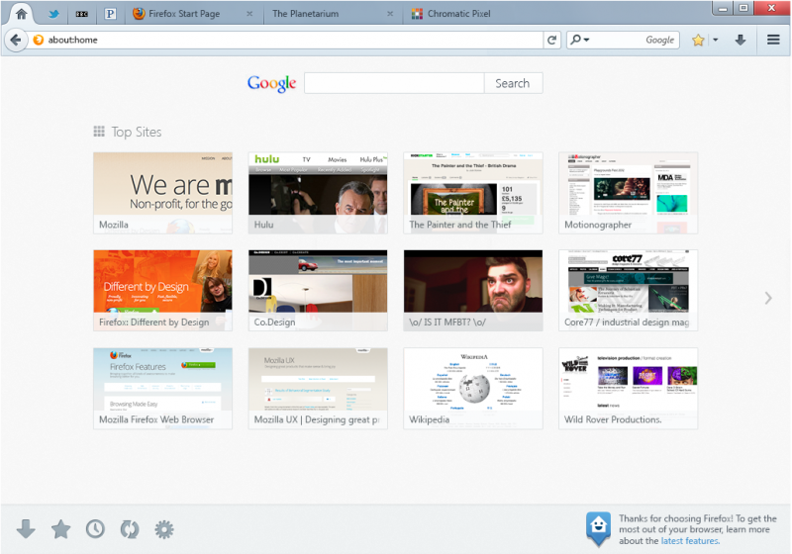
Task: Open the pinned tab with P icon
Action: coord(110,14)
